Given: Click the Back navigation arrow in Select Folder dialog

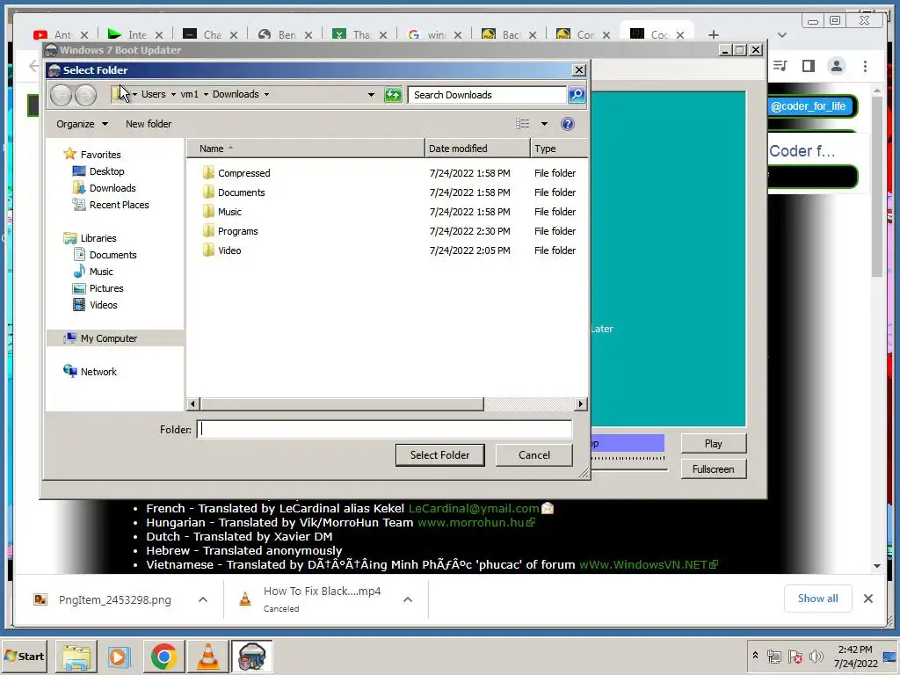Looking at the screenshot, I should click(61, 95).
